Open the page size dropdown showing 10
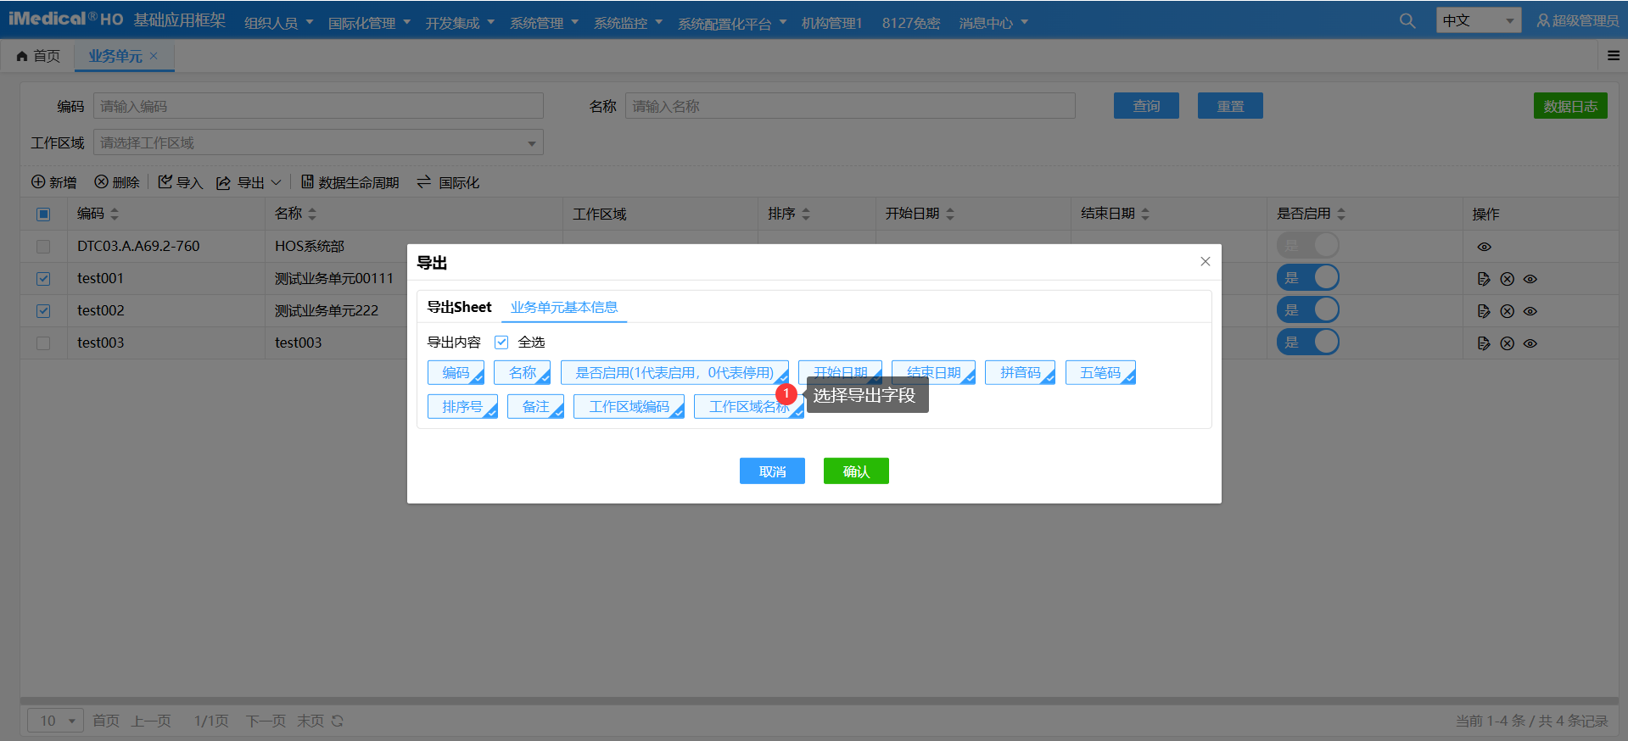Viewport: 1628px width, 741px height. (x=56, y=721)
